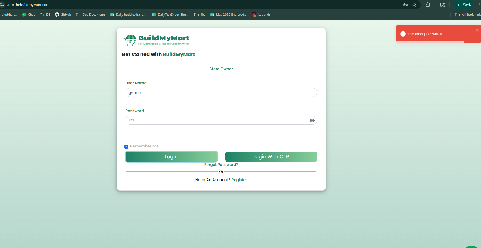Open the Forgot Password? link

(x=221, y=165)
